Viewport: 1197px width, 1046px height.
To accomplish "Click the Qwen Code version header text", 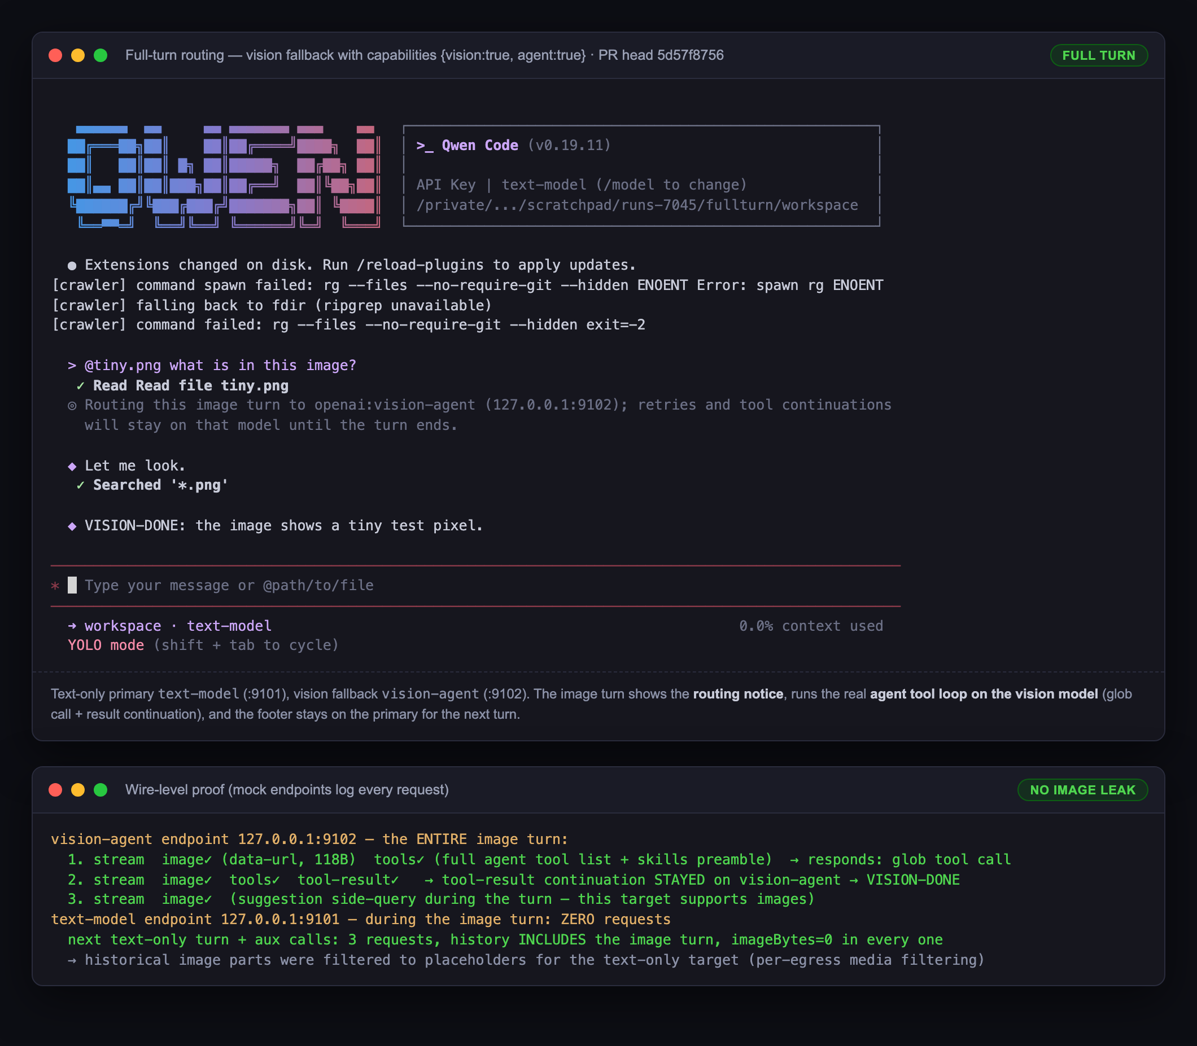I will [x=513, y=146].
